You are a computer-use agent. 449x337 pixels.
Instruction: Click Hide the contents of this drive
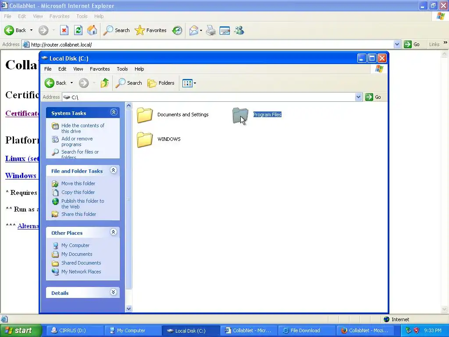point(83,128)
